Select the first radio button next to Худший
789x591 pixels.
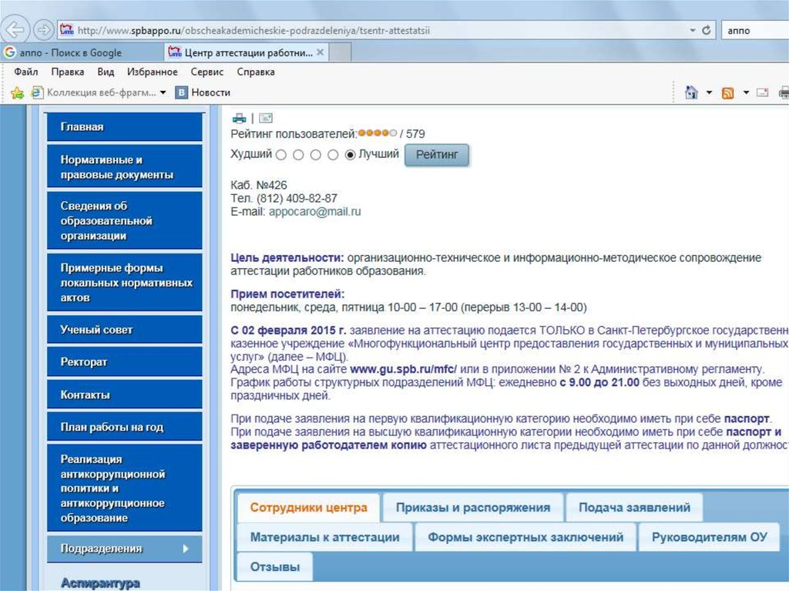(x=281, y=155)
